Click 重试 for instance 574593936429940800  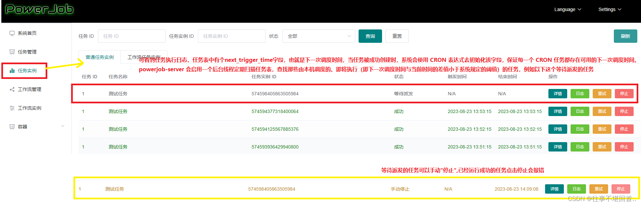coord(602,147)
